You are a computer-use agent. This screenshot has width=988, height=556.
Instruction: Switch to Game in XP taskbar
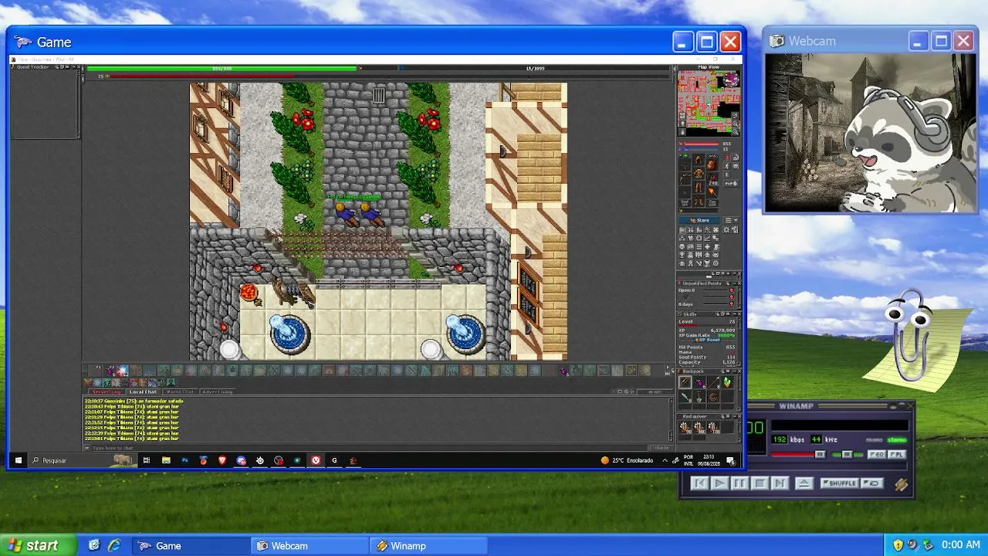click(x=191, y=546)
